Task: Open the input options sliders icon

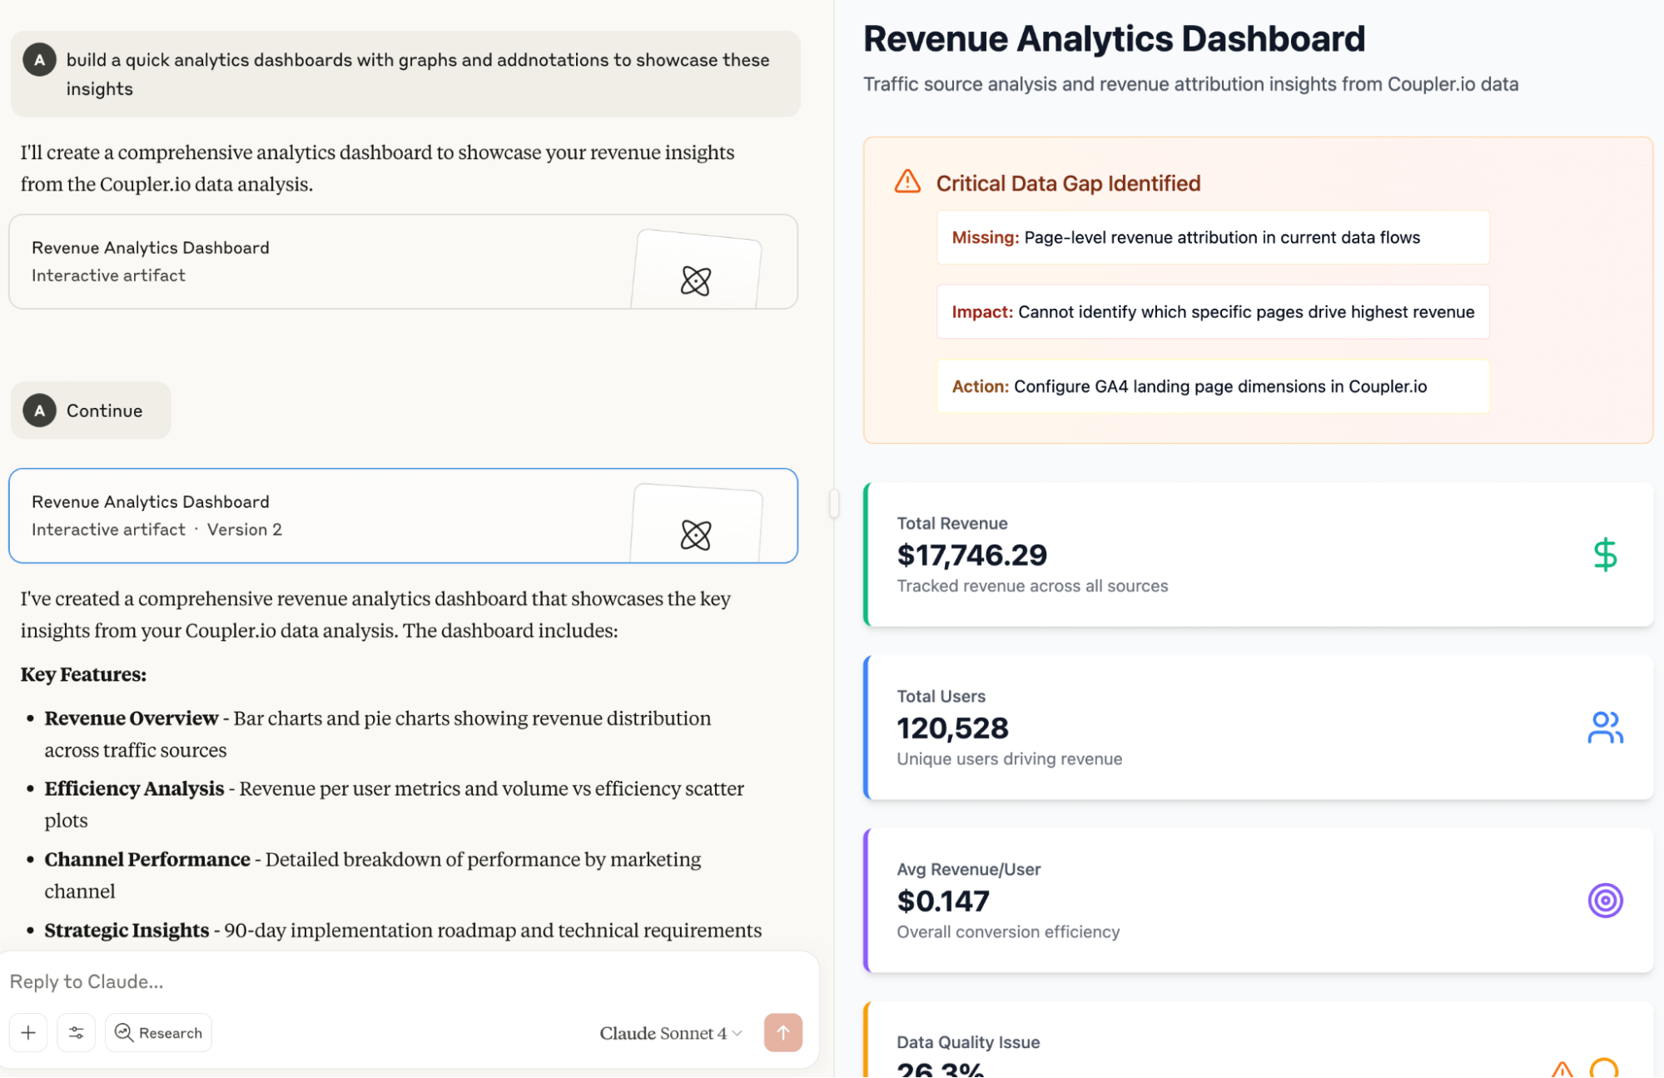Action: [x=76, y=1032]
